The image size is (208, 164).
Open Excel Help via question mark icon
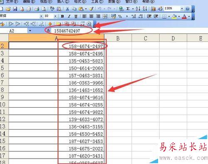pos(188,9)
